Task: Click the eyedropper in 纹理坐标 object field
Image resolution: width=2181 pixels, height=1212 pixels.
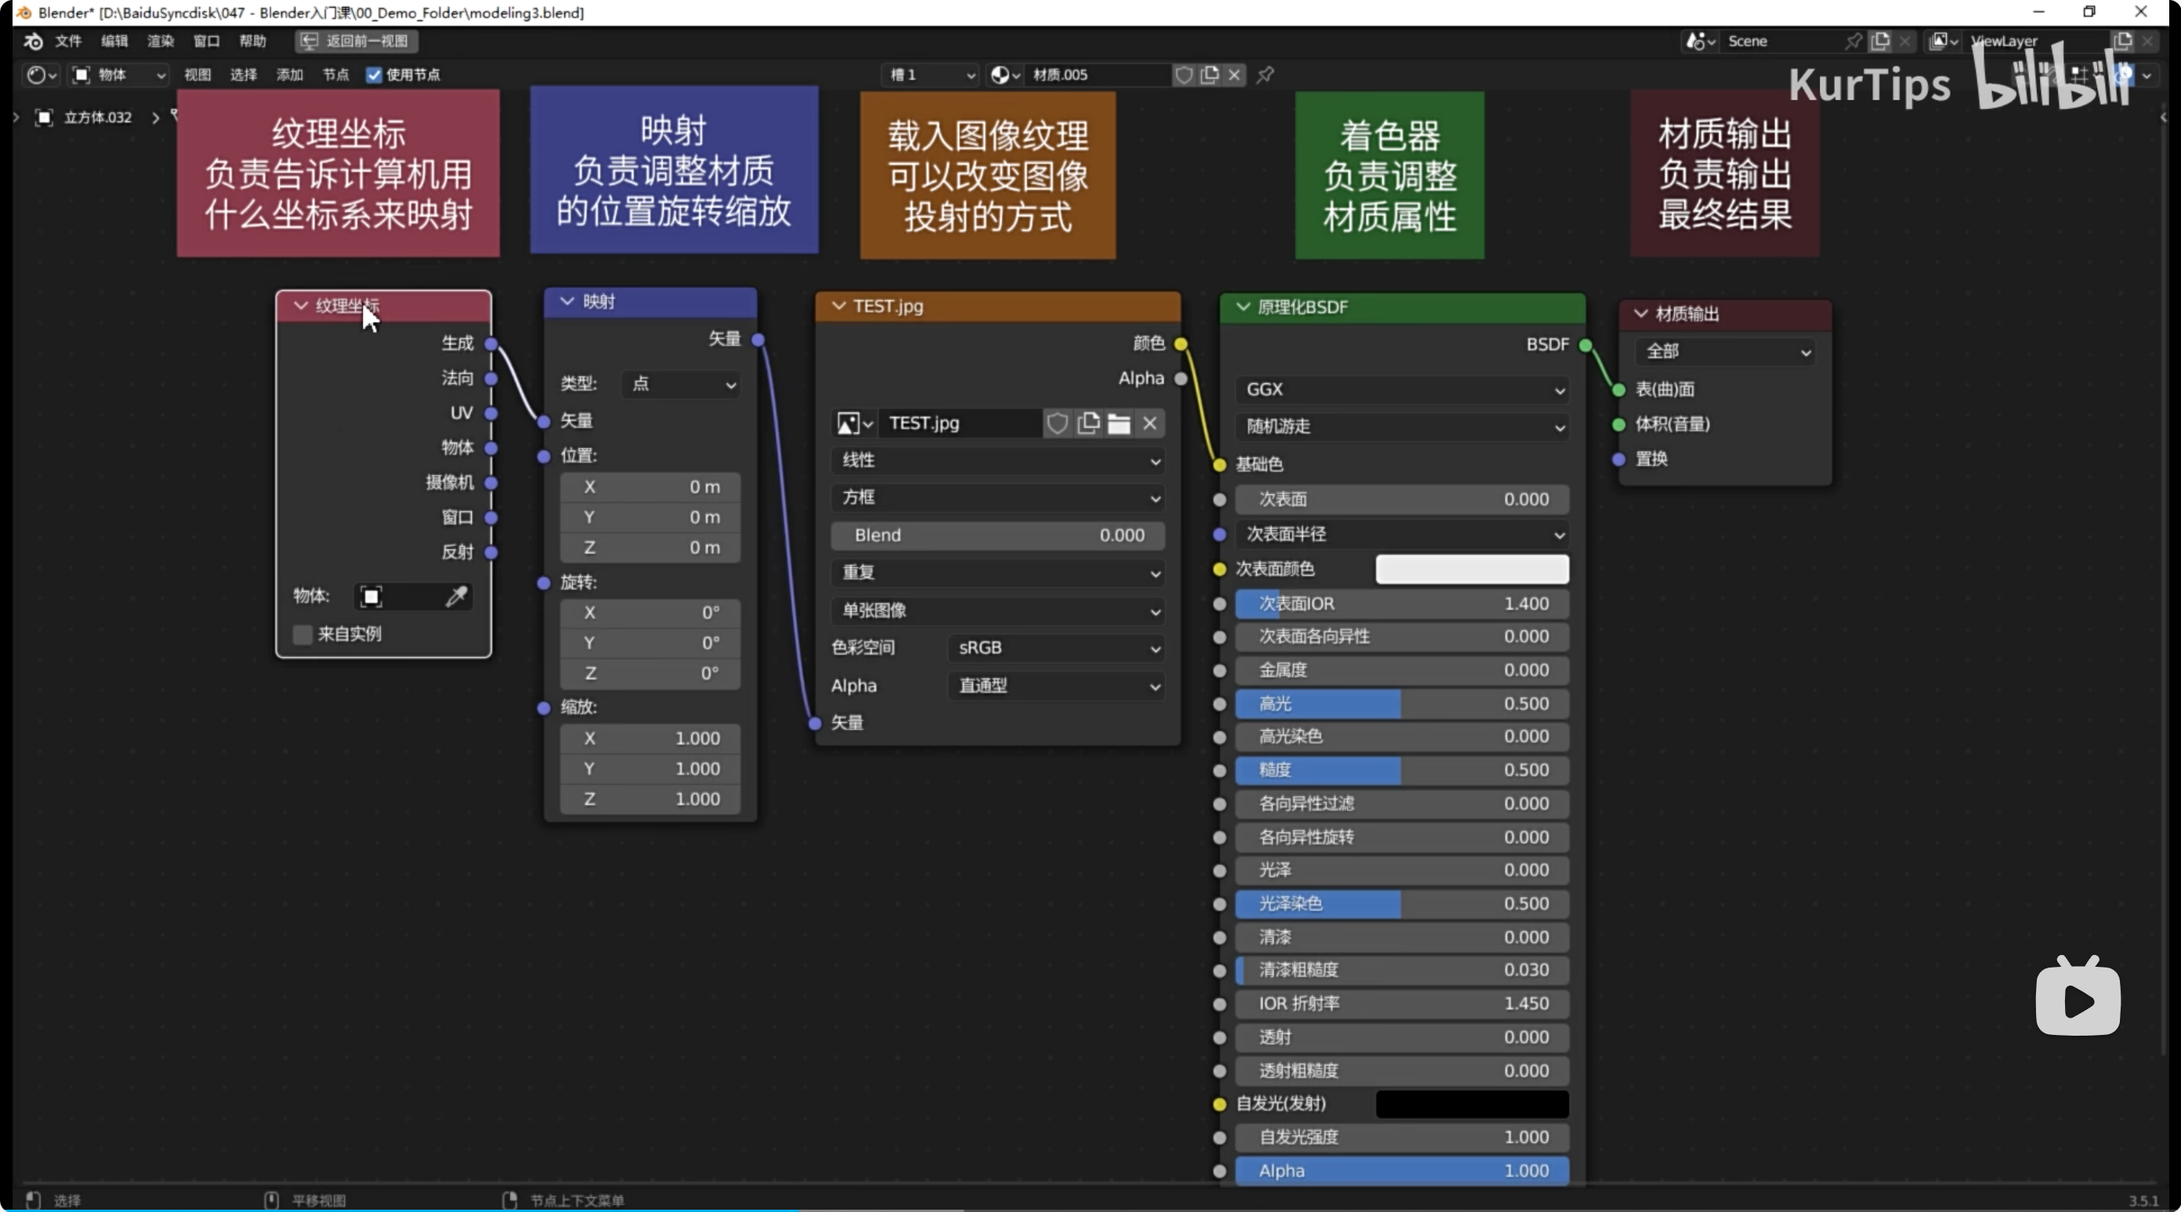Action: pos(457,597)
